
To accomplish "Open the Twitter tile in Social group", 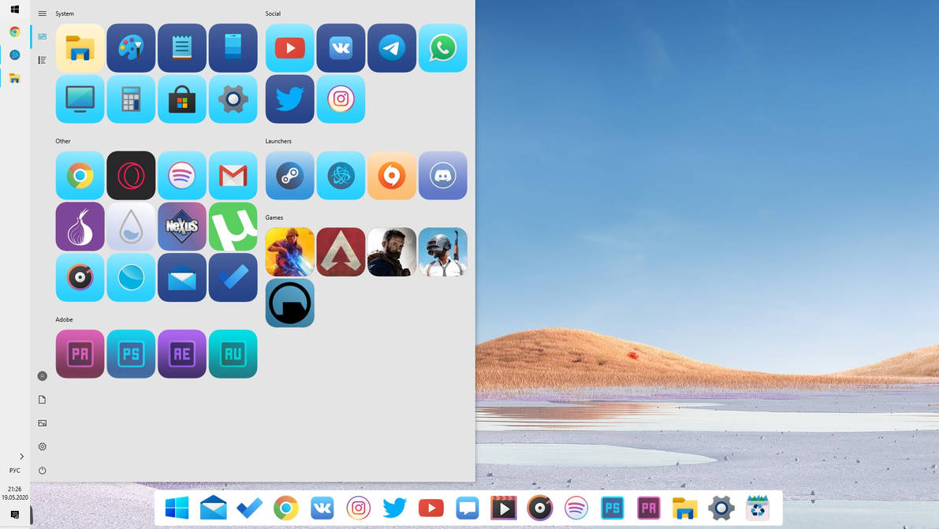I will click(x=290, y=99).
